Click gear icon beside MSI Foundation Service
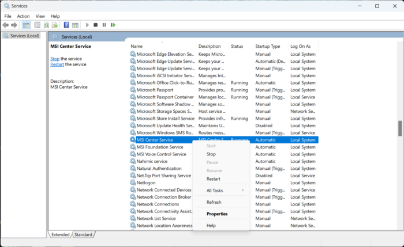This screenshot has width=404, height=247. (x=133, y=147)
